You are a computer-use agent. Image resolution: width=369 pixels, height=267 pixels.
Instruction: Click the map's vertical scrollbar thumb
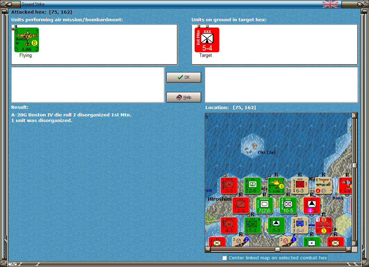354,165
